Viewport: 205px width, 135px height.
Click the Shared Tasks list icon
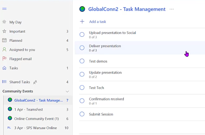tap(4, 82)
